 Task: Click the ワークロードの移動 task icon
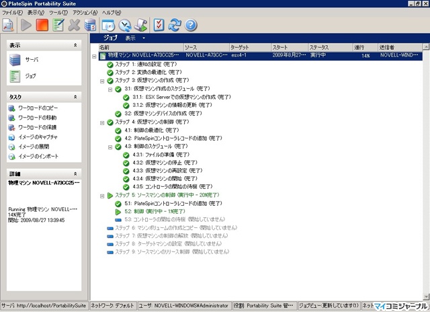(x=11, y=118)
